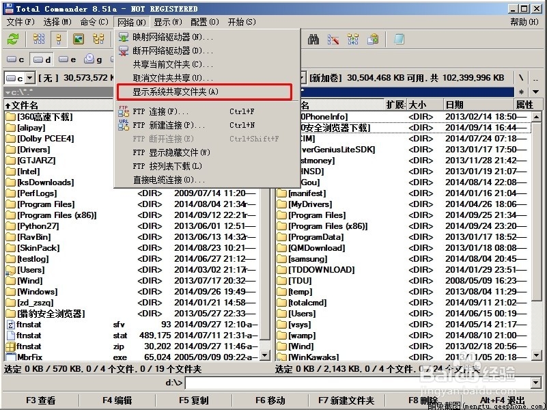This screenshot has height=410, width=547.
Task: Sort right panel by 日期 column header
Action: (x=479, y=105)
